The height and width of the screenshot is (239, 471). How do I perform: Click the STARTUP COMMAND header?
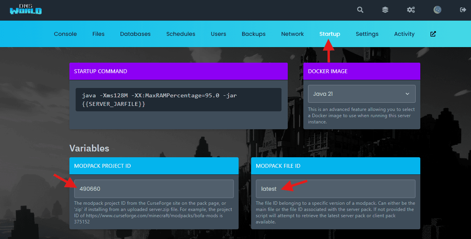click(x=179, y=71)
